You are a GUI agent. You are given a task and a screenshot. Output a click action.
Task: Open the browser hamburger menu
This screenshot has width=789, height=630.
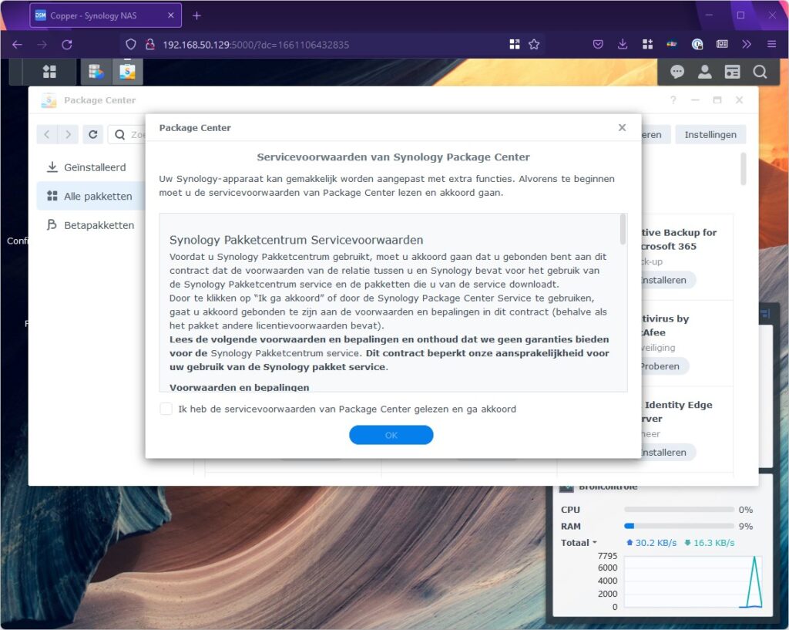tap(771, 45)
